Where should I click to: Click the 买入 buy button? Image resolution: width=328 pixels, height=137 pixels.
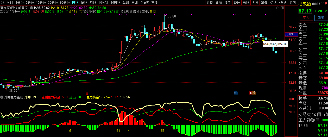(306, 18)
